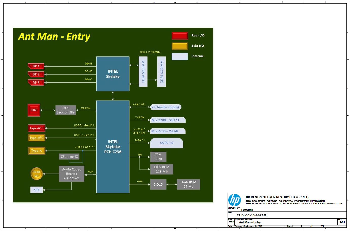Click the A01 revision value
This screenshot has width=350, height=231.
pos(342,222)
